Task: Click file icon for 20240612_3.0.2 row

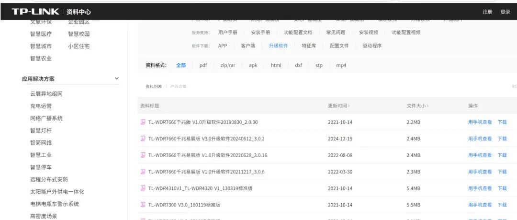Action: pos(143,139)
